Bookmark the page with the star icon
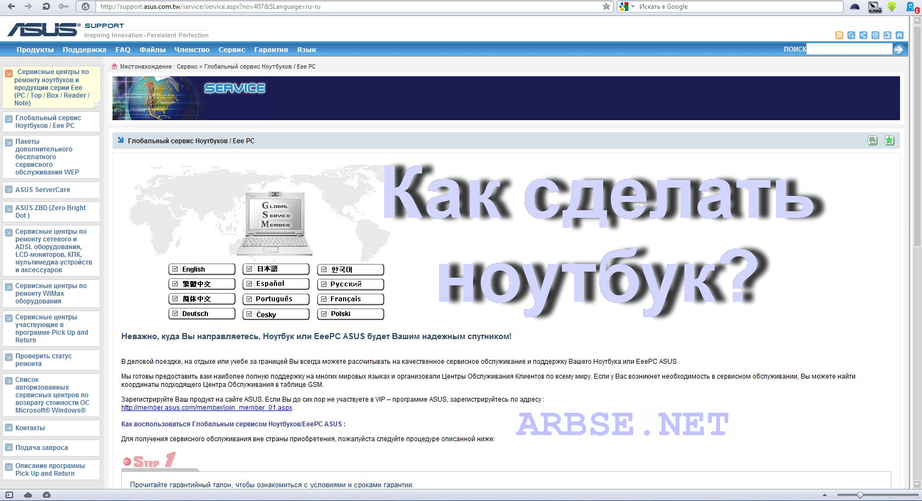This screenshot has height=501, width=922. (606, 7)
